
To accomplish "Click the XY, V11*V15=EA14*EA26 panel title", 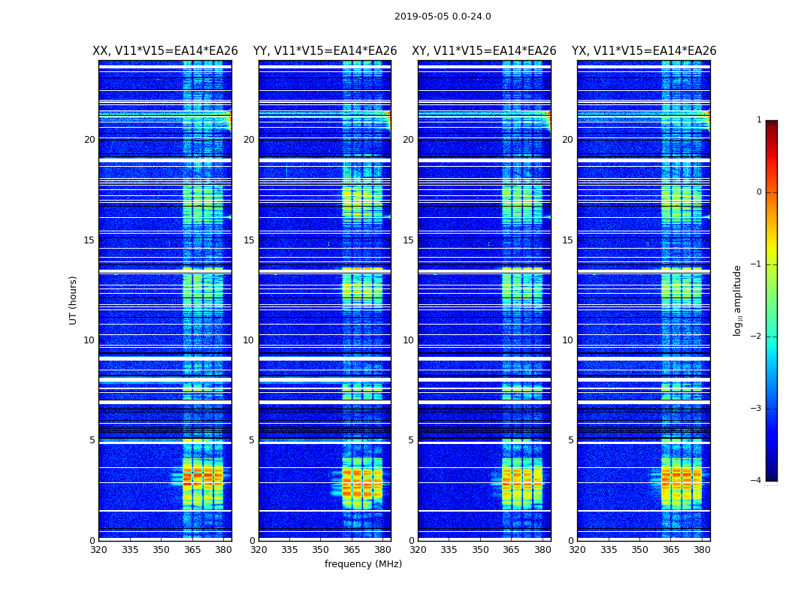I will [484, 51].
